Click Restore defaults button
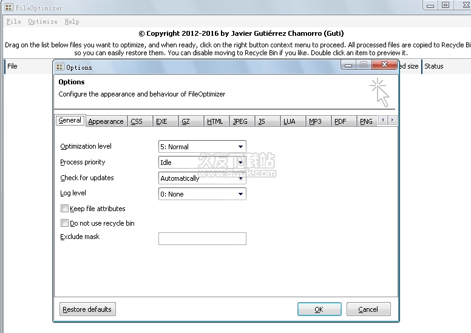 click(87, 309)
